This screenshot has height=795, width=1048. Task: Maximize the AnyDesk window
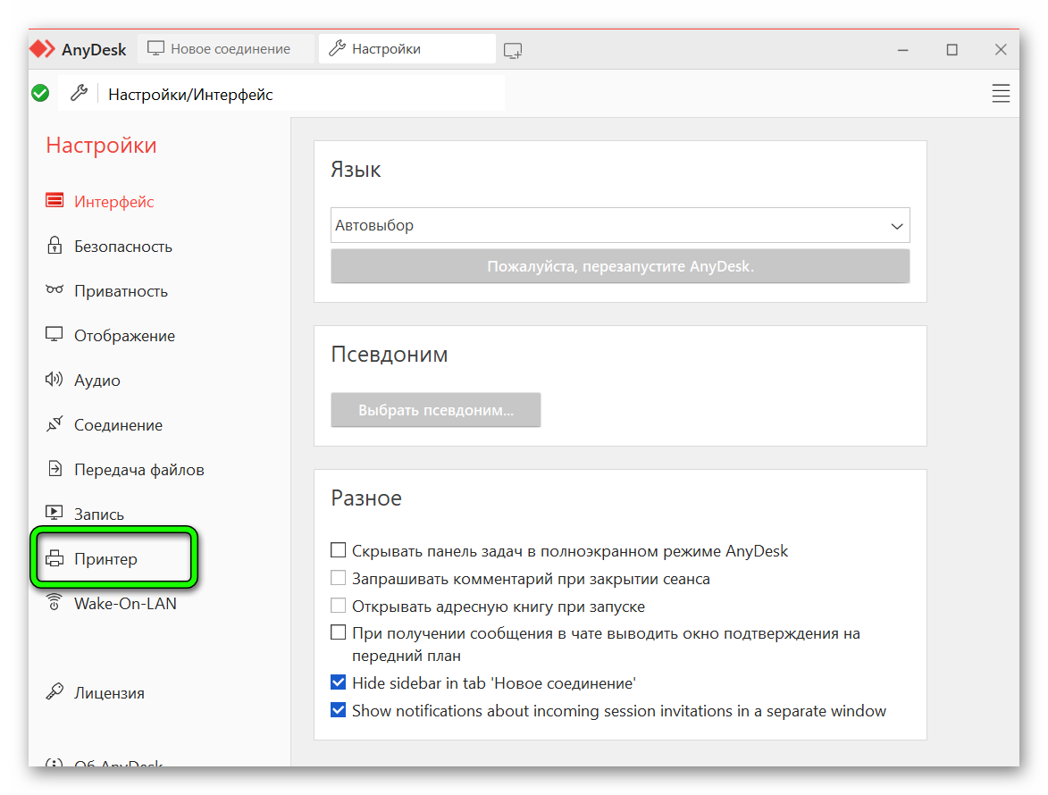(952, 50)
